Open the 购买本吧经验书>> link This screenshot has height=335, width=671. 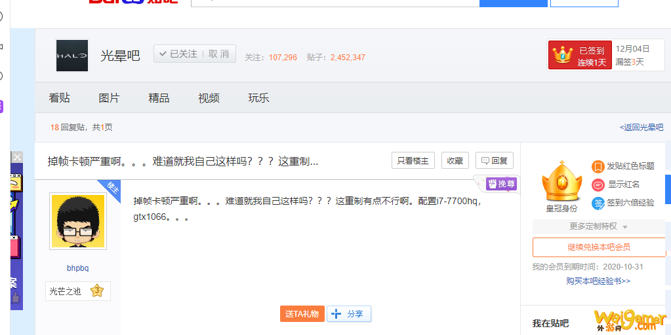click(598, 281)
